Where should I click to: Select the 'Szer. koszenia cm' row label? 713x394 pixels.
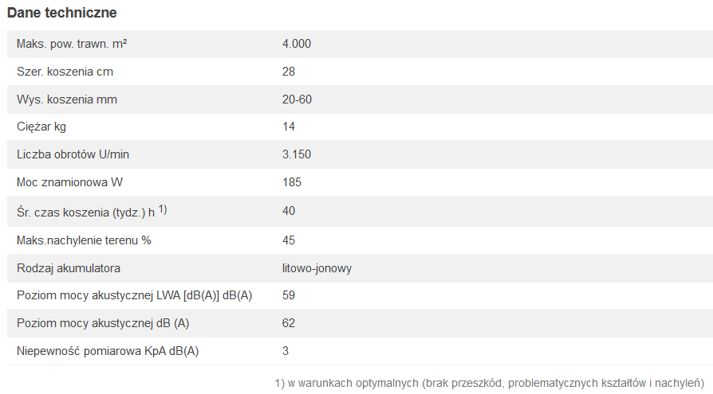pos(65,72)
